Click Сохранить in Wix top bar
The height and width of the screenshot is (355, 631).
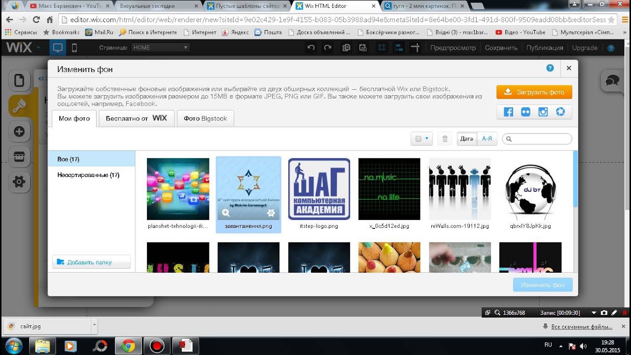(x=501, y=48)
